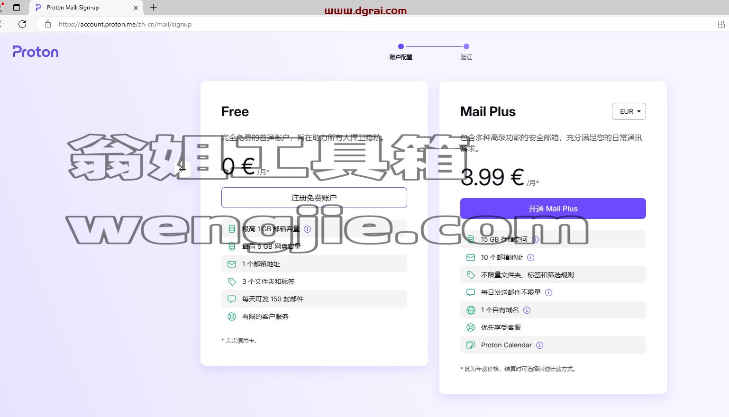
Task: Click calendar icon beside Proton Calendar
Action: tap(471, 345)
